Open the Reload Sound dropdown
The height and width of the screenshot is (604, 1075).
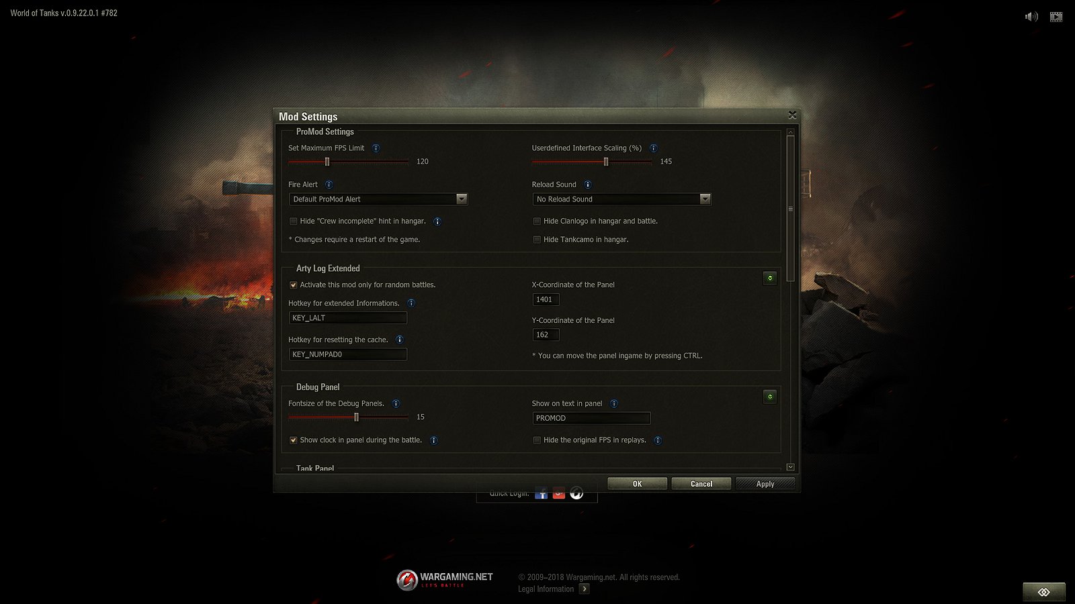coord(621,199)
